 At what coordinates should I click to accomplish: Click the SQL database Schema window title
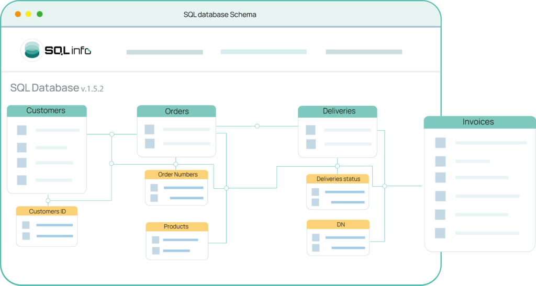pos(220,15)
